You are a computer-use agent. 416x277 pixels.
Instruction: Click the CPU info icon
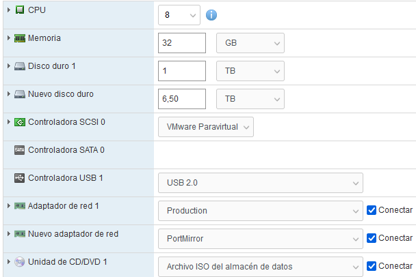[x=212, y=14]
